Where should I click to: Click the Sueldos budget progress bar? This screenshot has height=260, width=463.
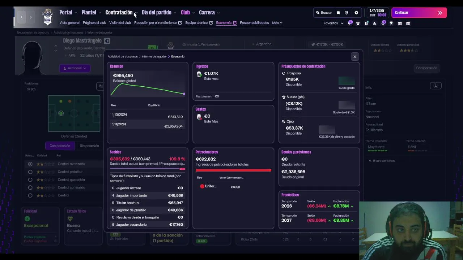click(x=148, y=169)
